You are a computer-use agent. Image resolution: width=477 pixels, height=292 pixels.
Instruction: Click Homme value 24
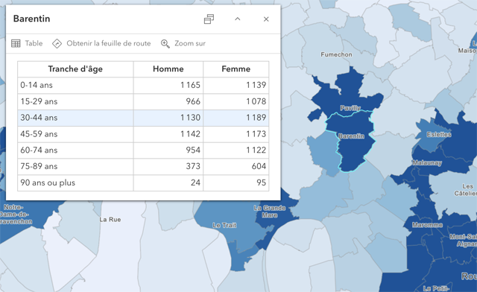pos(195,182)
